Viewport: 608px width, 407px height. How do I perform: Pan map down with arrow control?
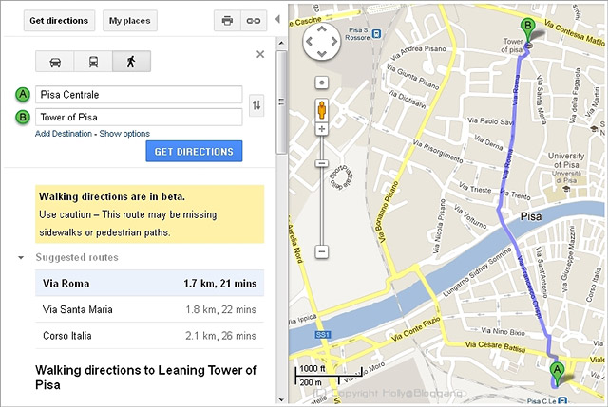[x=322, y=53]
